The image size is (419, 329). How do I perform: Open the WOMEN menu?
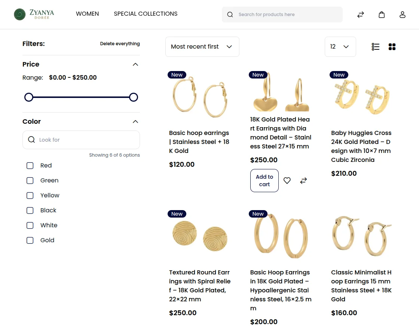tap(88, 14)
